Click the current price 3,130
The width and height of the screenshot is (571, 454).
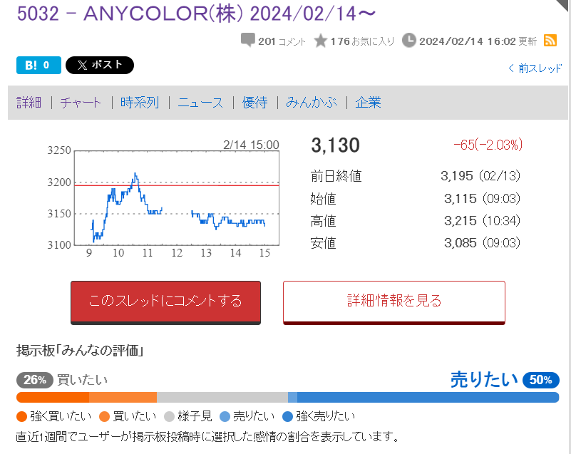click(335, 145)
